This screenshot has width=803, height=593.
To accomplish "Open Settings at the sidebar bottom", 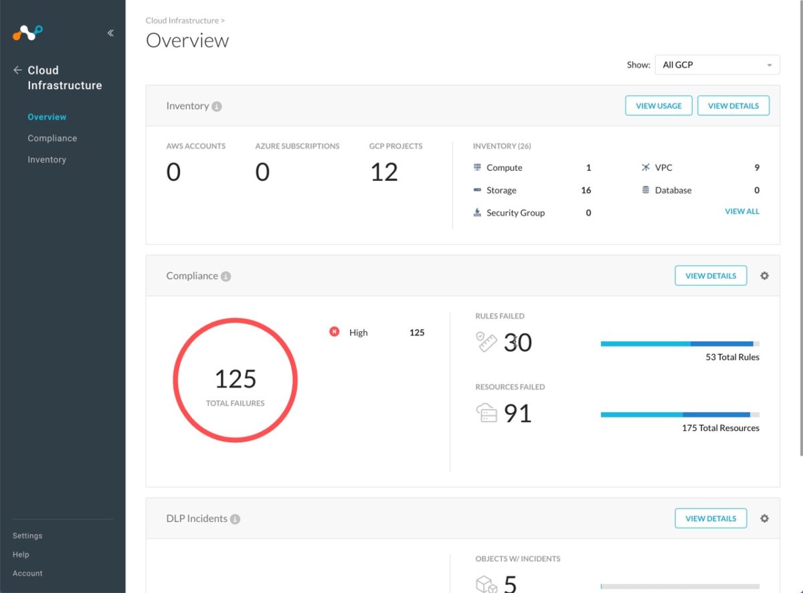I will point(27,536).
